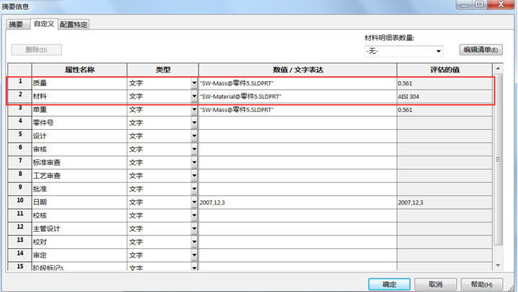Click the 零件号 value field
Viewport: 518px width, 292px height.
(297, 123)
